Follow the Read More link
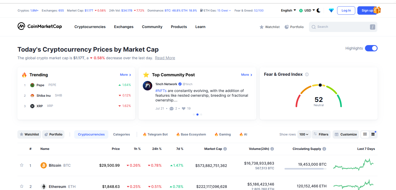Screen dimensions: 396x190 (x=165, y=58)
